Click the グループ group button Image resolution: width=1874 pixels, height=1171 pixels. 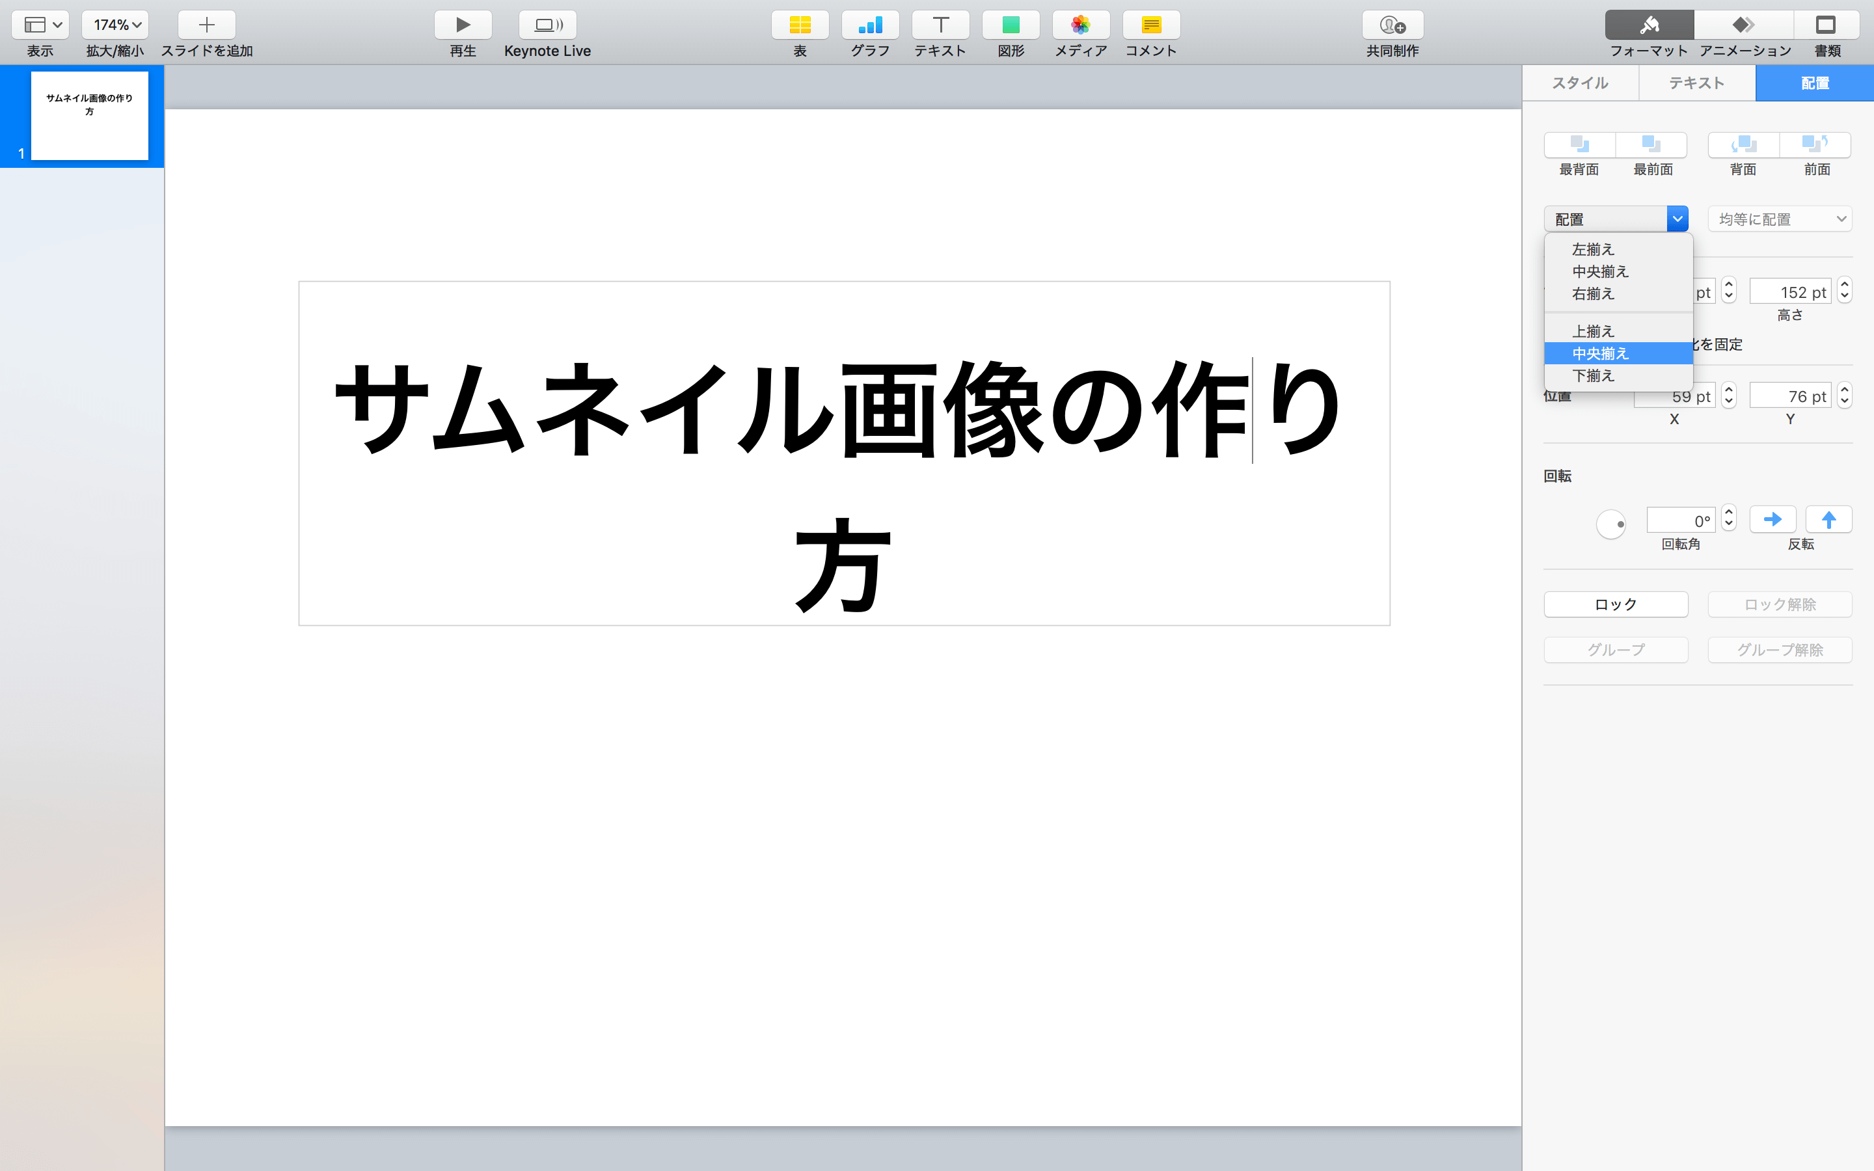point(1616,650)
